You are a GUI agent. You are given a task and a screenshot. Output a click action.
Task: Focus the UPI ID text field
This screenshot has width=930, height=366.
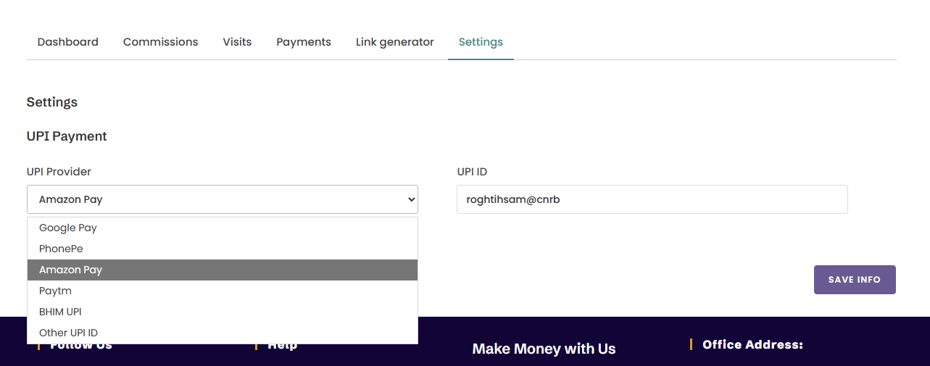[652, 199]
